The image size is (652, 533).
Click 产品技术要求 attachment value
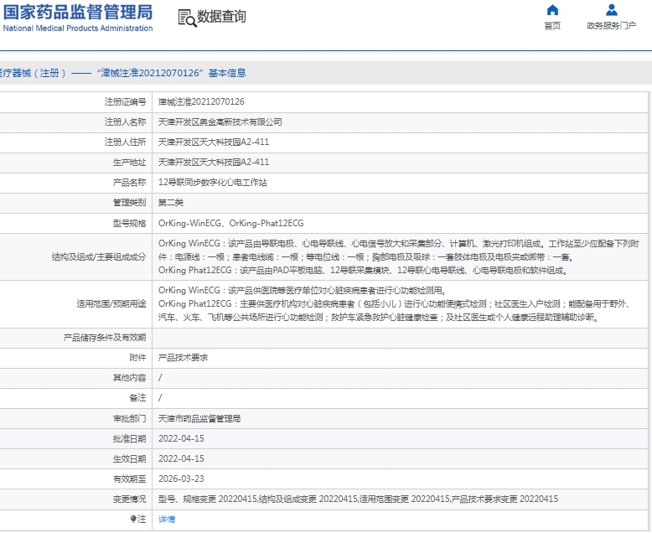tap(183, 358)
